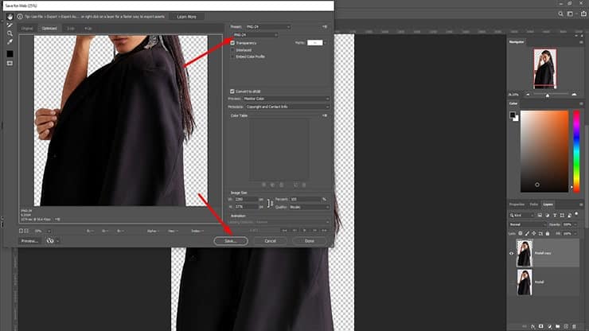Click the Cancel button
The image size is (589, 331).
(x=270, y=240)
